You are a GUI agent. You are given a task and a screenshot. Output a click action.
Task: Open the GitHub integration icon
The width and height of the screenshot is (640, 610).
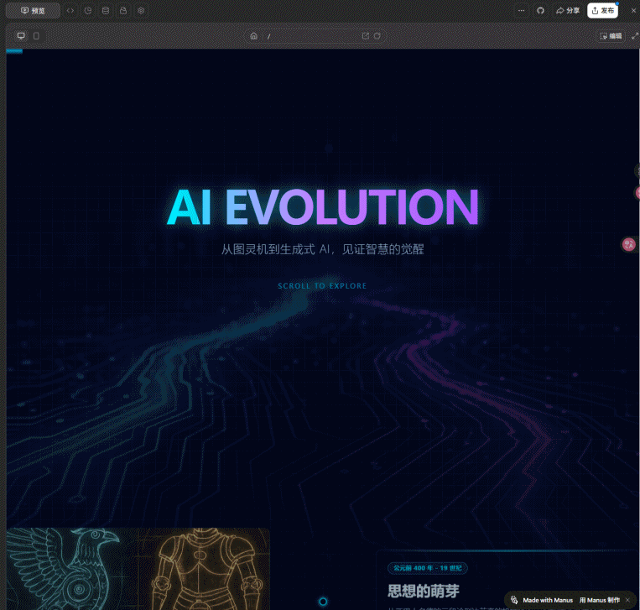pyautogui.click(x=540, y=11)
